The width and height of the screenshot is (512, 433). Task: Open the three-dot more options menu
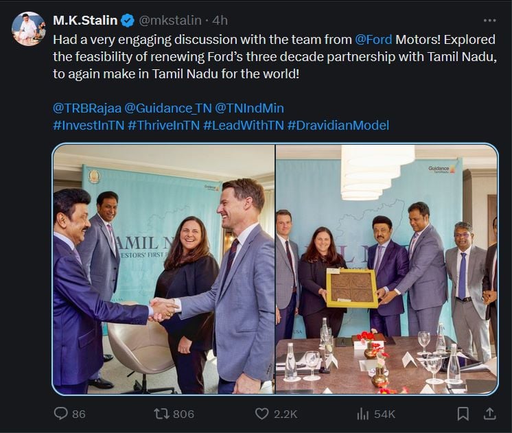coord(489,21)
